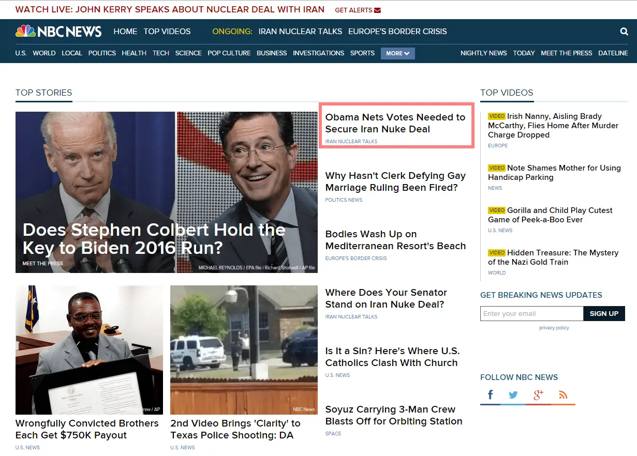This screenshot has height=456, width=637.
Task: Select the World section
Action: click(x=44, y=53)
